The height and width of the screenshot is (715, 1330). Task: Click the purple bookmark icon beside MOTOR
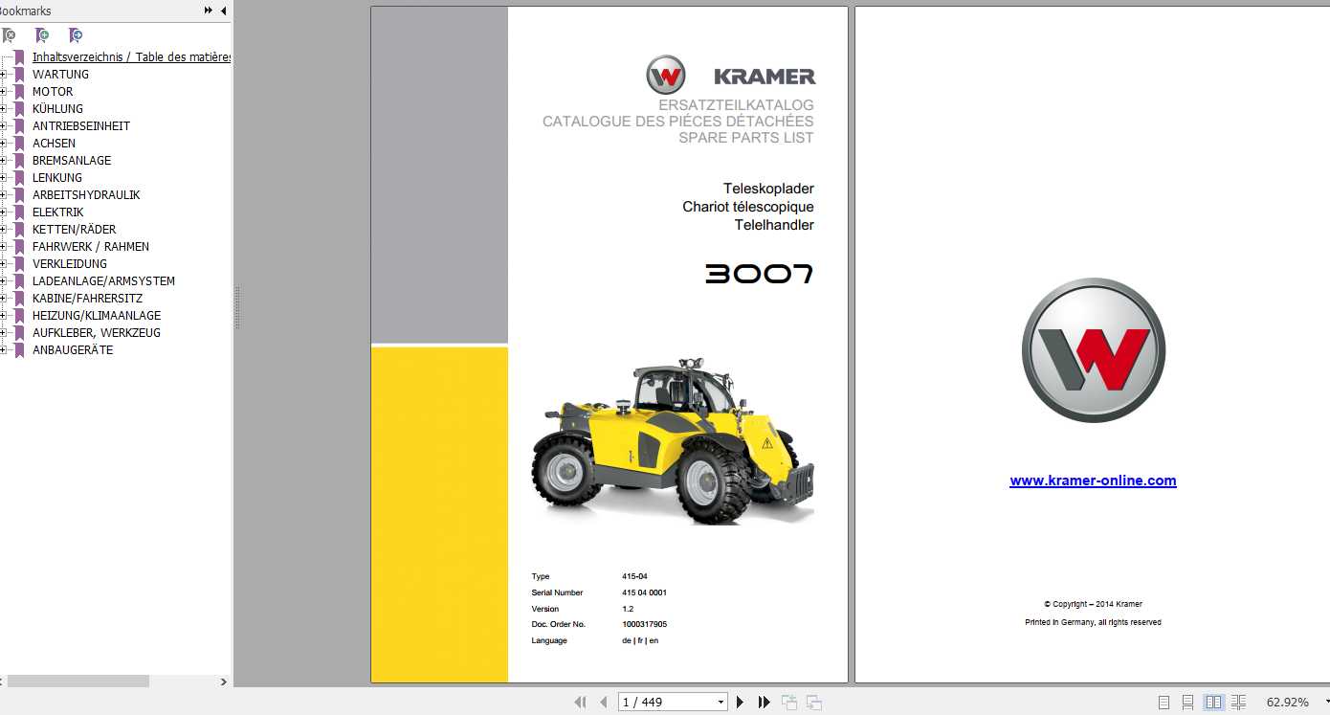pos(19,91)
